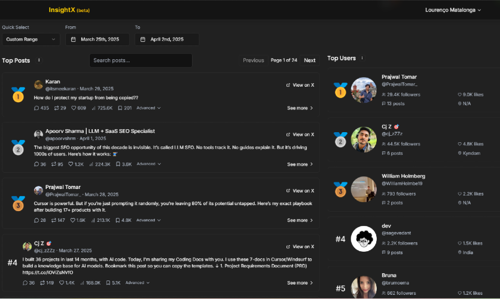Click the Top Users info icon
500x299 pixels.
(362, 58)
